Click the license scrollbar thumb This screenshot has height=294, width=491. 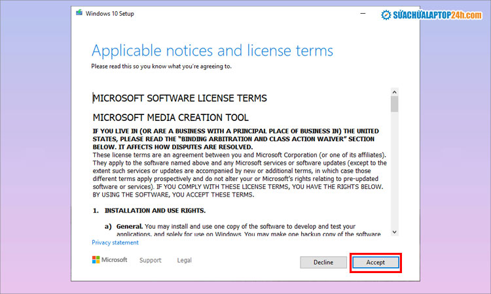click(x=394, y=105)
